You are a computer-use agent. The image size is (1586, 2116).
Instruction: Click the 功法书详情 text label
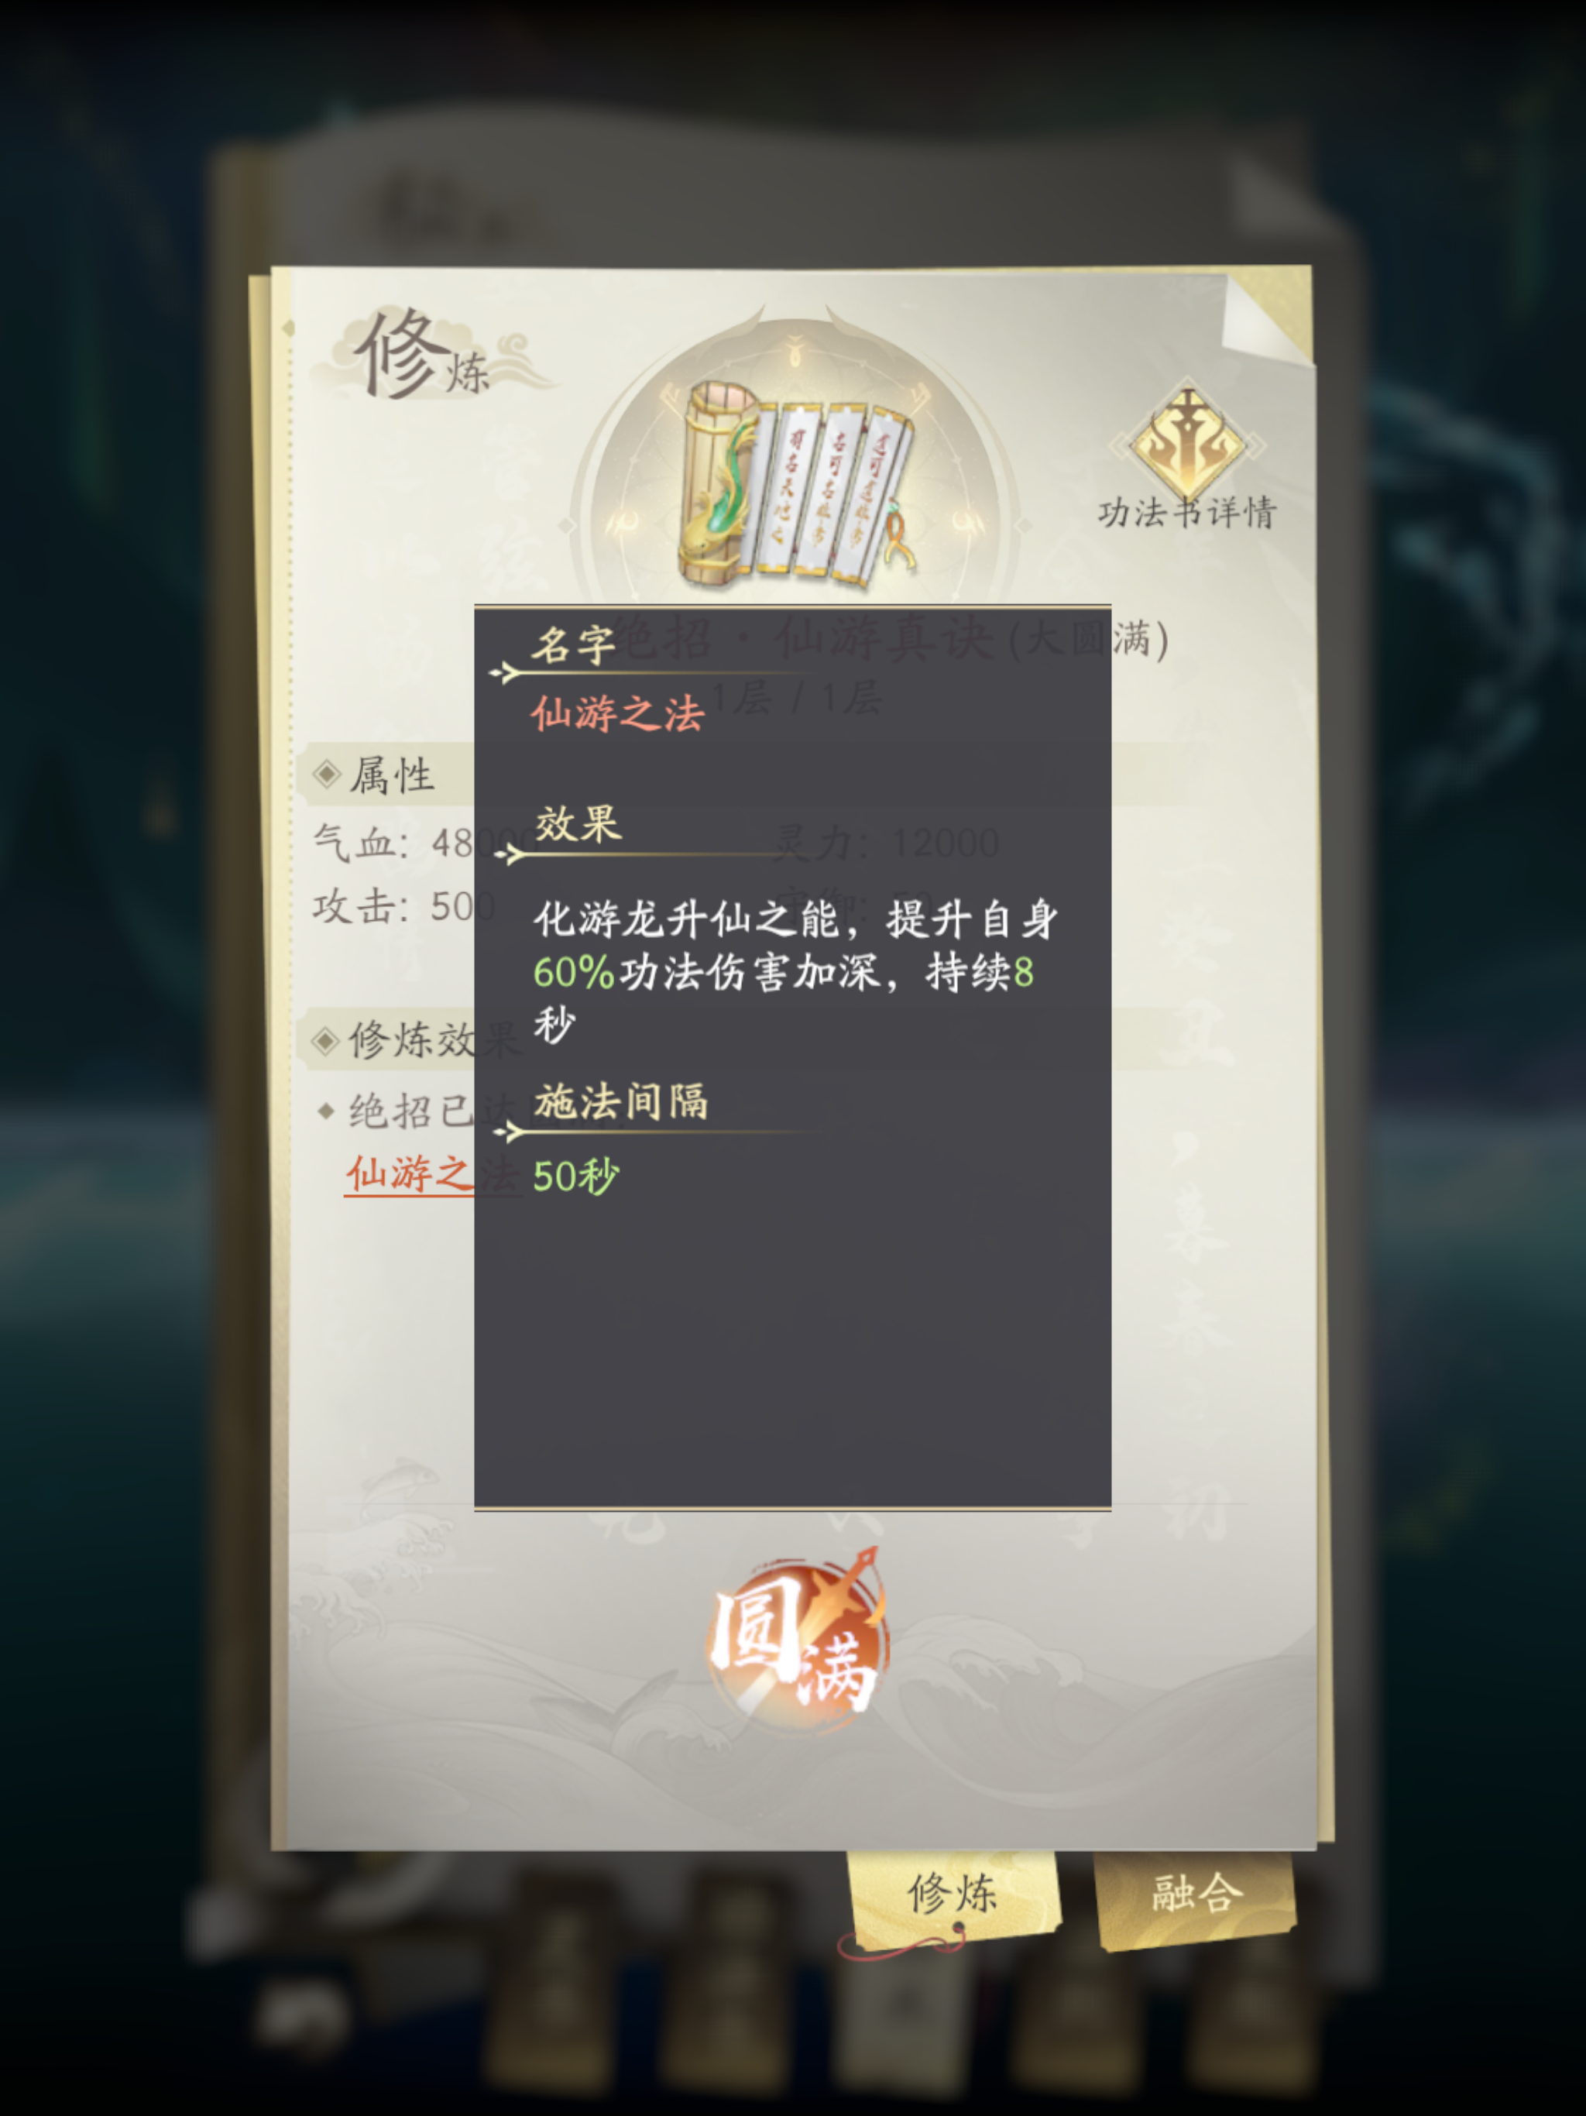coord(1187,514)
